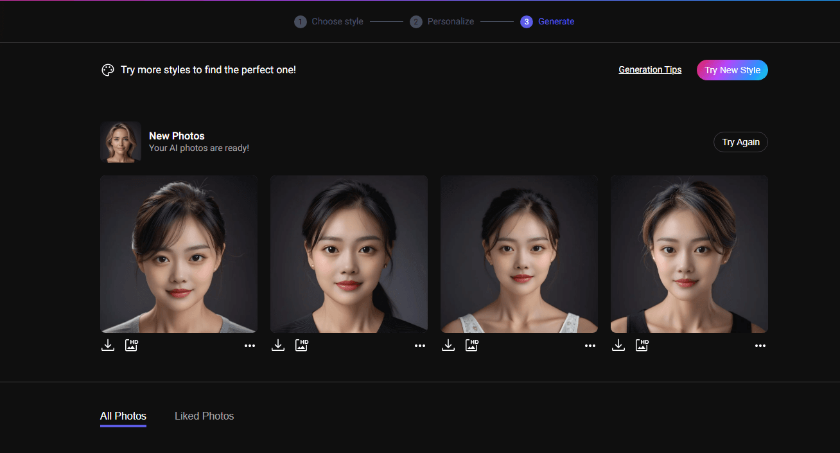Select the All Photos tab

click(123, 416)
